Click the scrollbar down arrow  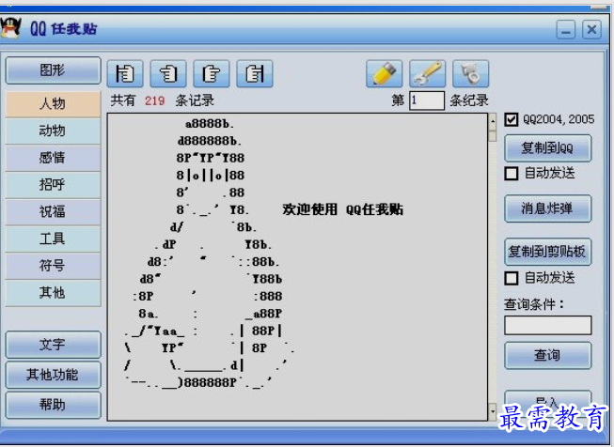(x=492, y=412)
